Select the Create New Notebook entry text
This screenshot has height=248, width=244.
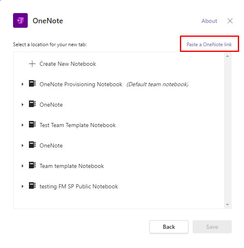pyautogui.click(x=68, y=64)
